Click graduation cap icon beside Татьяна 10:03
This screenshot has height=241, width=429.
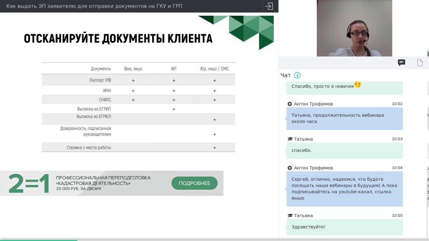coord(290,139)
